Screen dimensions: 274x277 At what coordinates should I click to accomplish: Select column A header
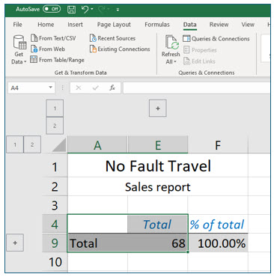97,145
